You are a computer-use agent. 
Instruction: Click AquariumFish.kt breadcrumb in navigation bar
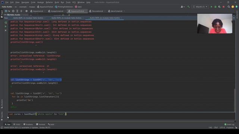[45, 7]
